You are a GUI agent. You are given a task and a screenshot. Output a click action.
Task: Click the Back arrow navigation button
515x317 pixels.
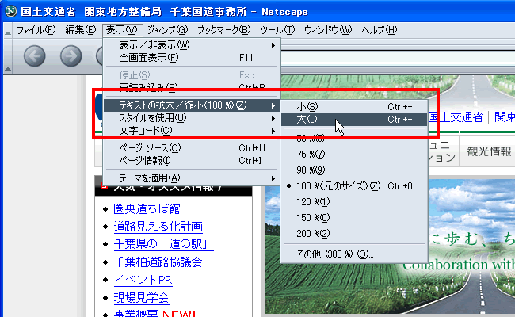(x=35, y=56)
